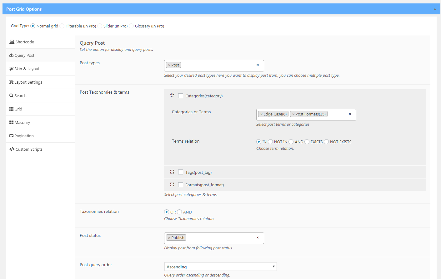The width and height of the screenshot is (441, 279).
Task: Check the Tags(post_tag) checkbox
Action: pos(181,172)
